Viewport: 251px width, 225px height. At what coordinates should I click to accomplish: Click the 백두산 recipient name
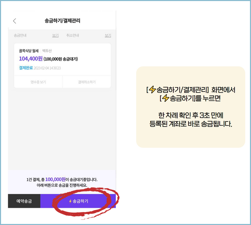coord(47,51)
